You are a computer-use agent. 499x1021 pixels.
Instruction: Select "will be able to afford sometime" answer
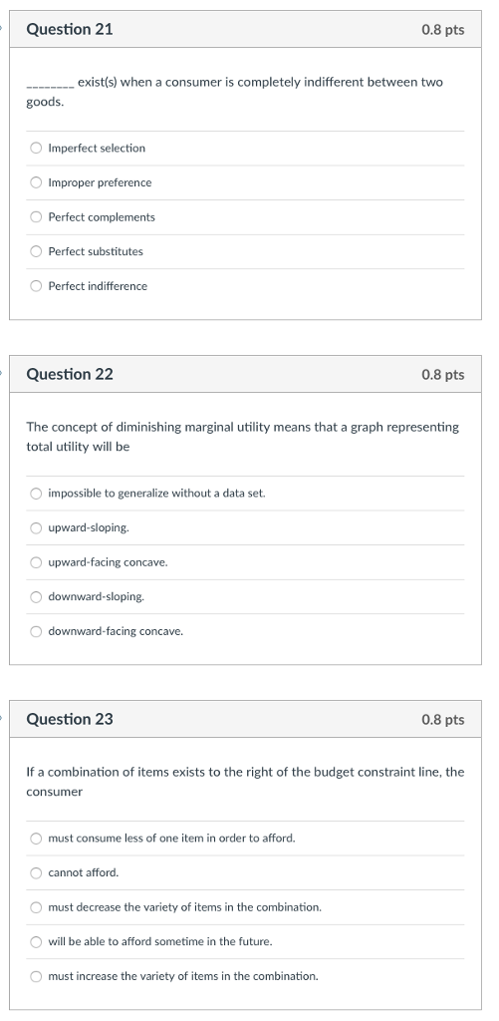(37, 941)
